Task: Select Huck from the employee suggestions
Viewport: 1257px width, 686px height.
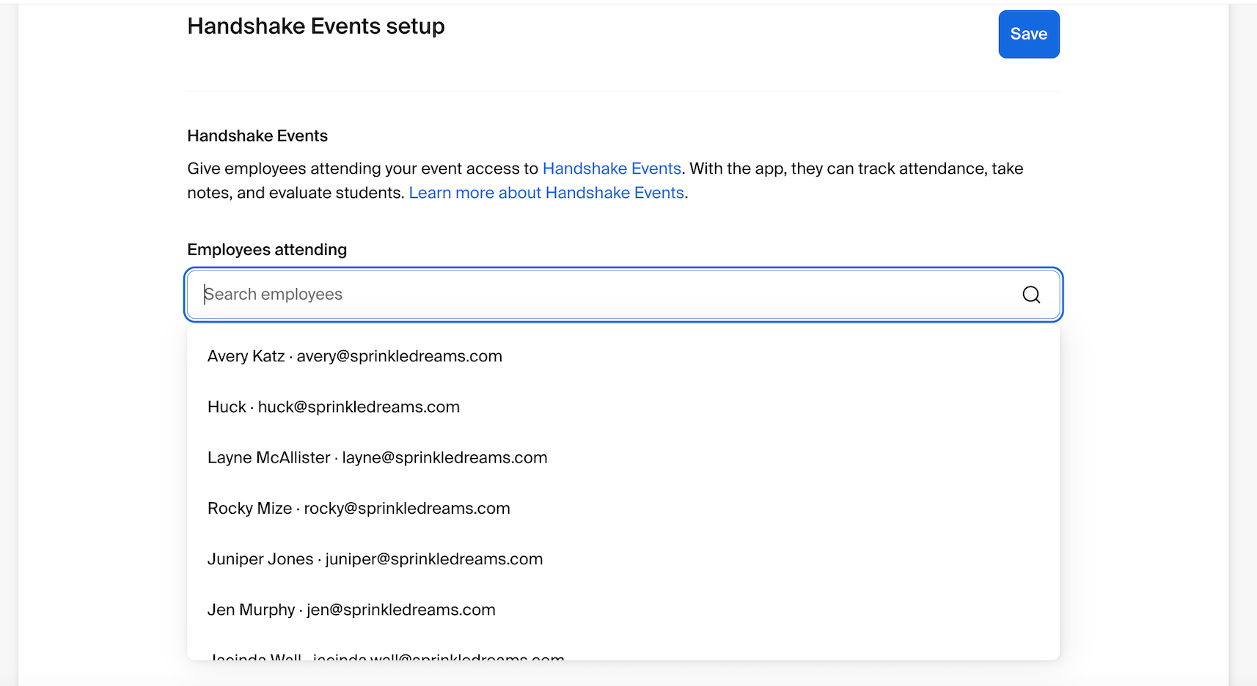Action: (333, 407)
